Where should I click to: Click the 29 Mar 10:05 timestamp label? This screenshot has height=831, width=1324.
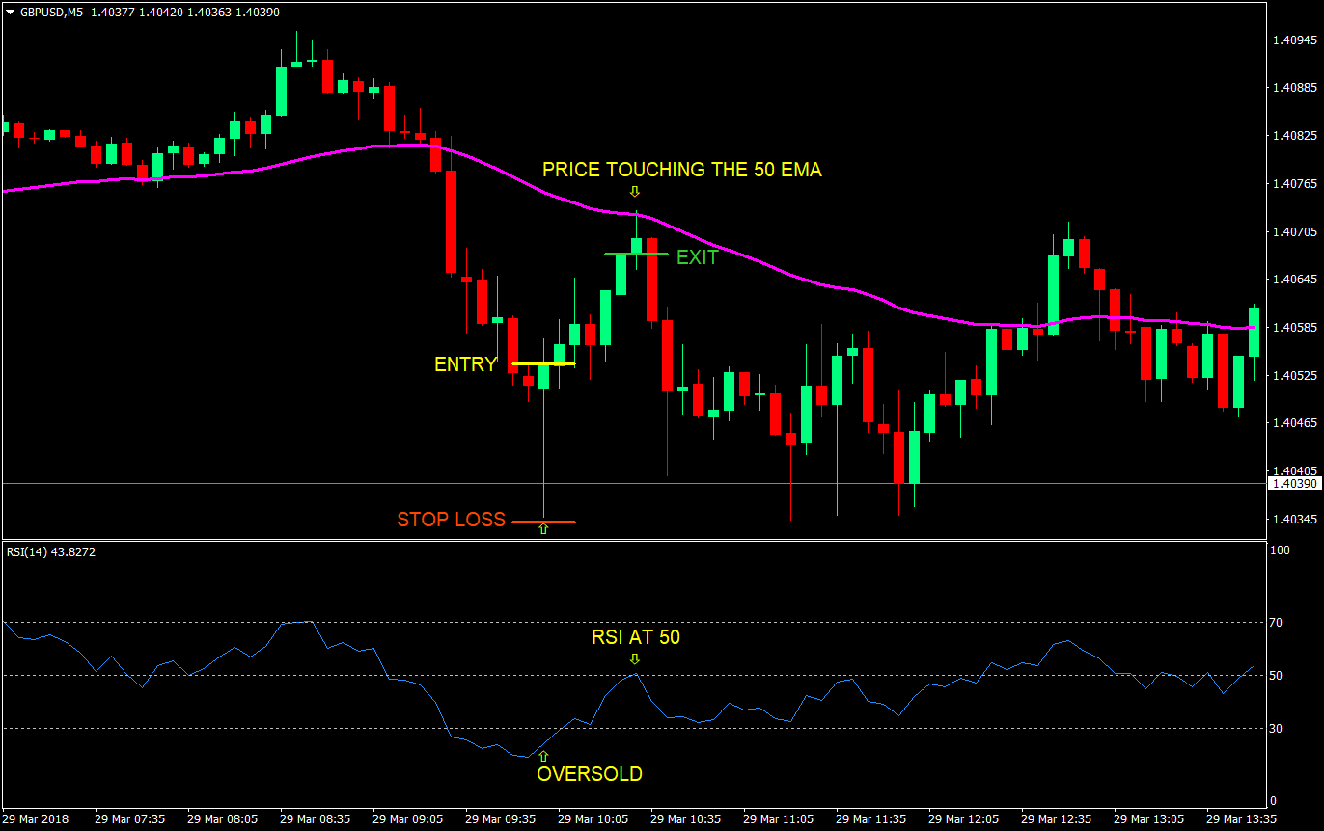point(592,818)
